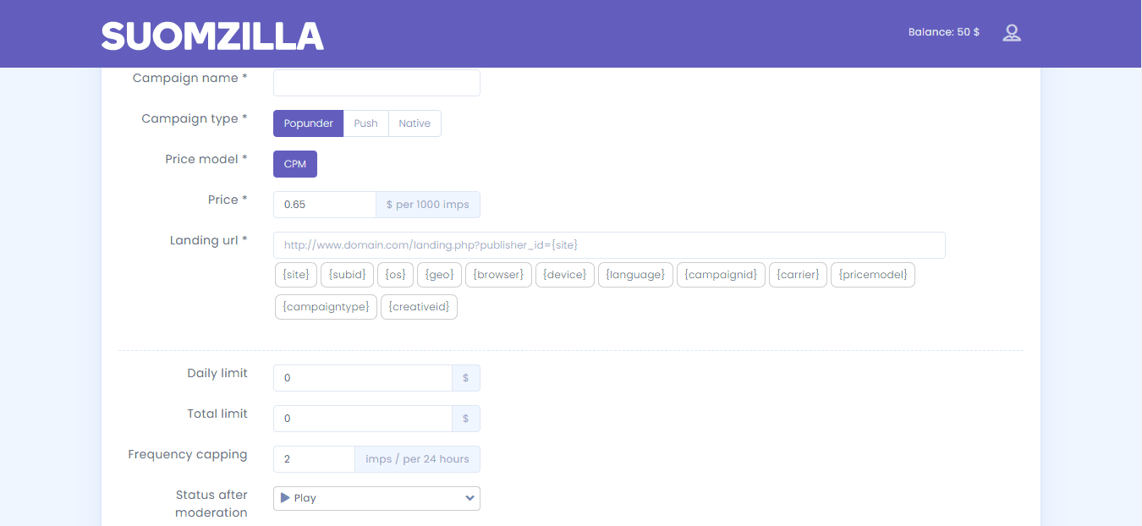Insert the {browser} macro
The height and width of the screenshot is (526, 1142).
click(498, 274)
